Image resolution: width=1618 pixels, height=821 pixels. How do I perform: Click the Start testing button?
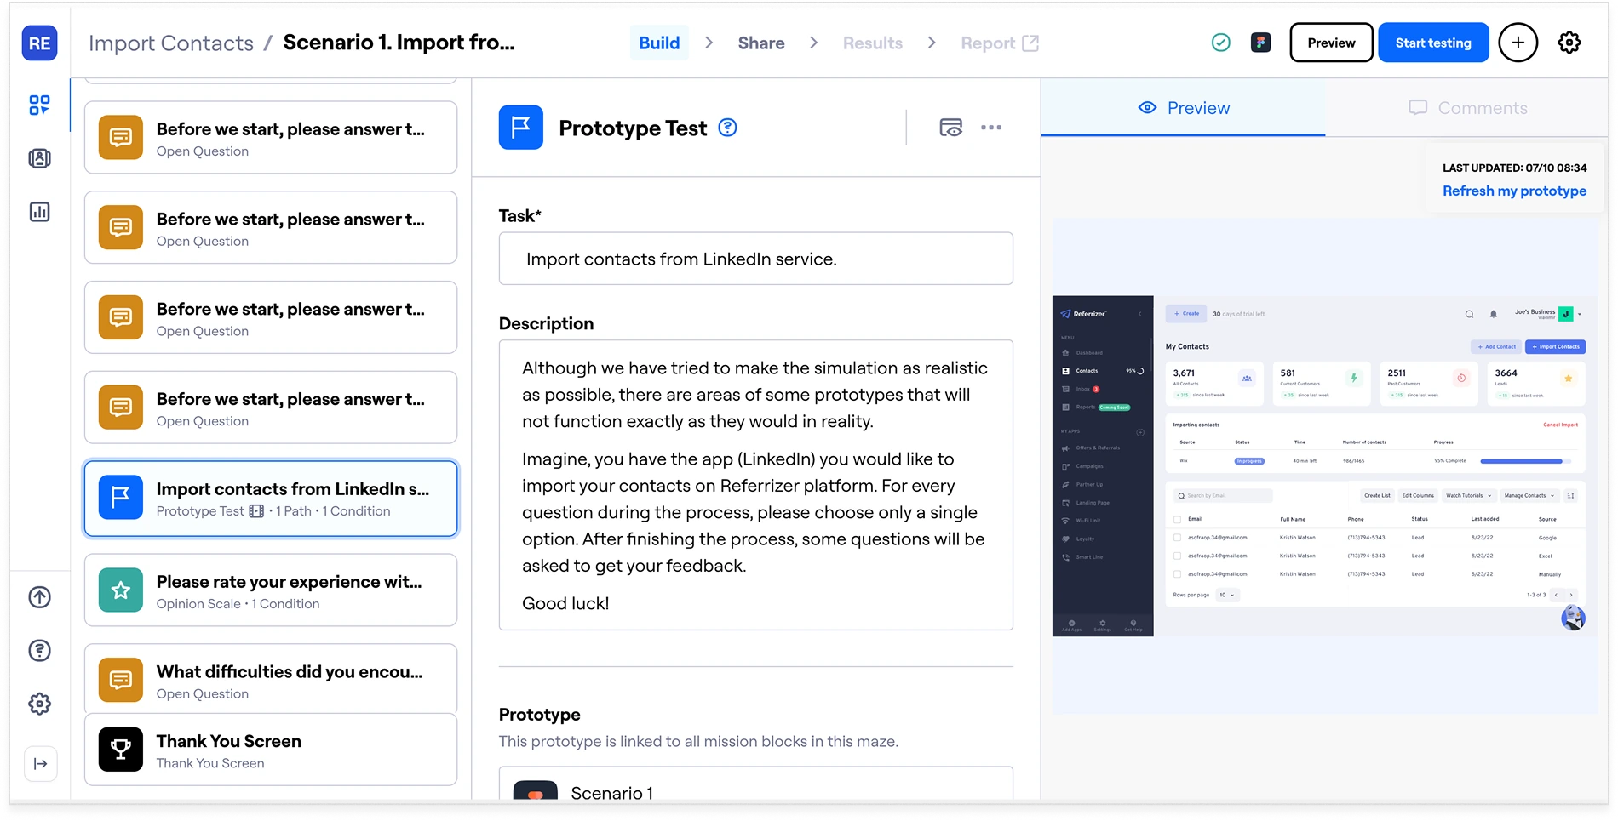click(1432, 43)
